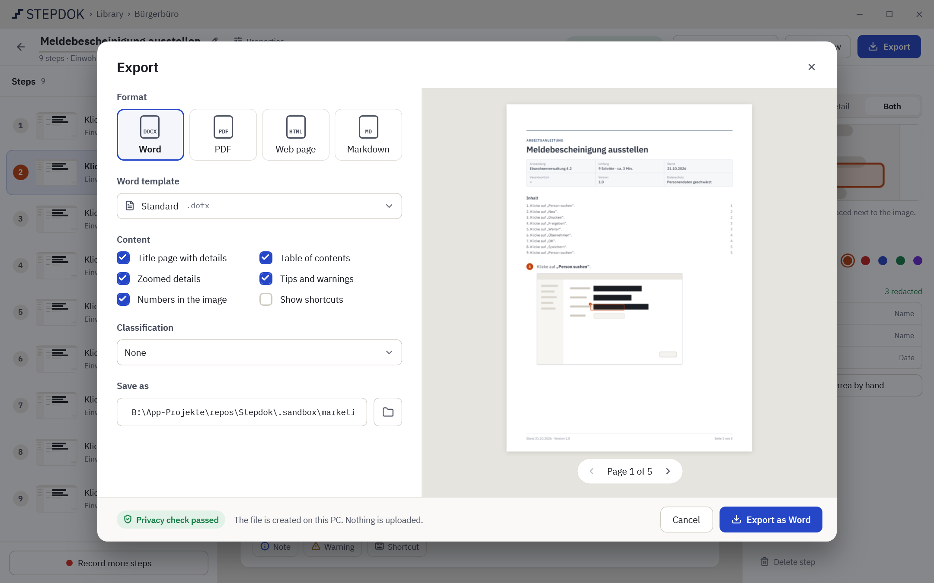
Task: Open the Word template dropdown
Action: coord(259,206)
